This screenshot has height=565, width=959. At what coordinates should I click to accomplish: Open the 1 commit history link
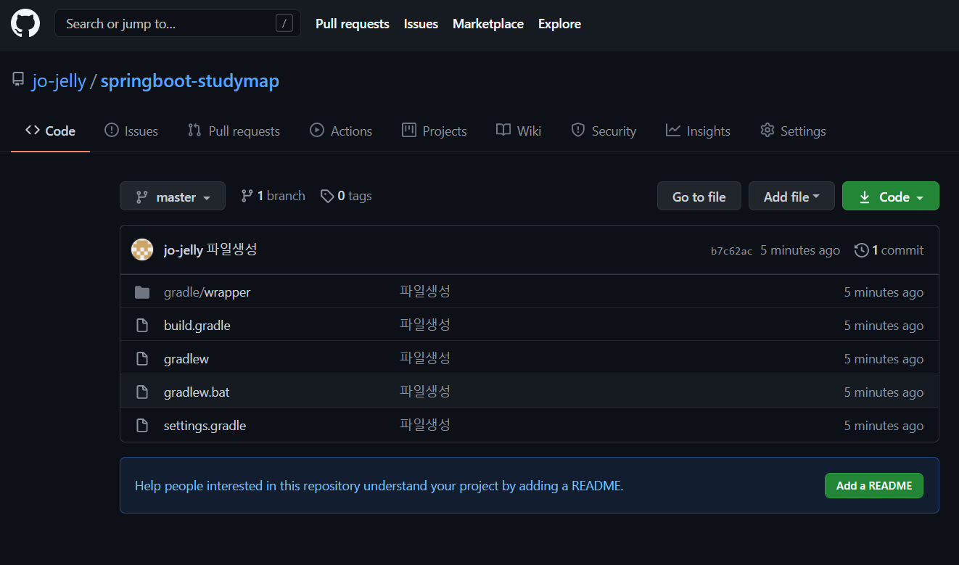coord(889,250)
